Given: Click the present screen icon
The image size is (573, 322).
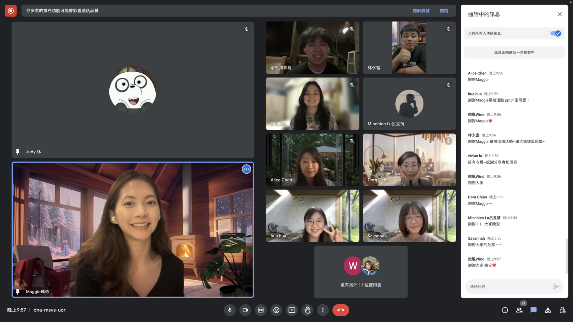Looking at the screenshot, I should pyautogui.click(x=292, y=310).
